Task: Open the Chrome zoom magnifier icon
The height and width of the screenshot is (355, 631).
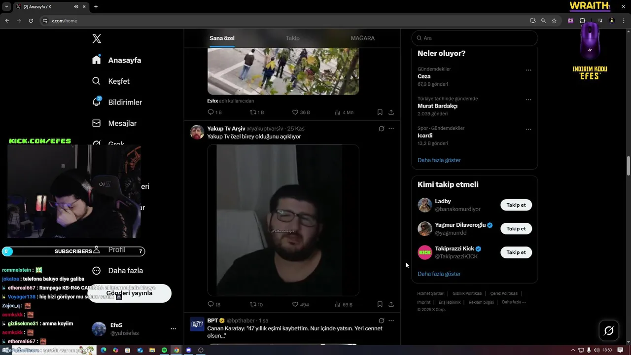Action: 543,21
